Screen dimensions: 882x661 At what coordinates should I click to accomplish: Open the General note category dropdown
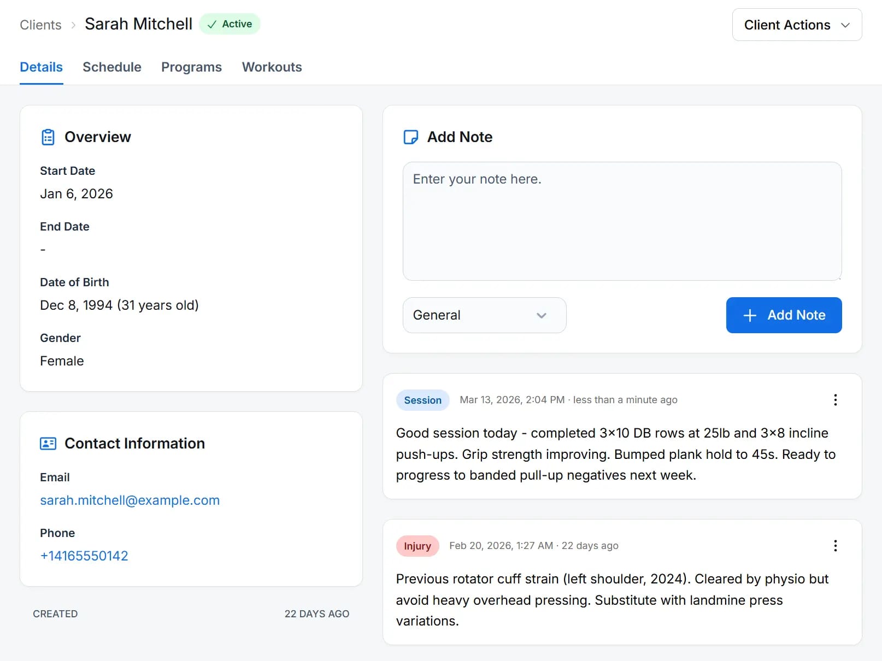484,315
